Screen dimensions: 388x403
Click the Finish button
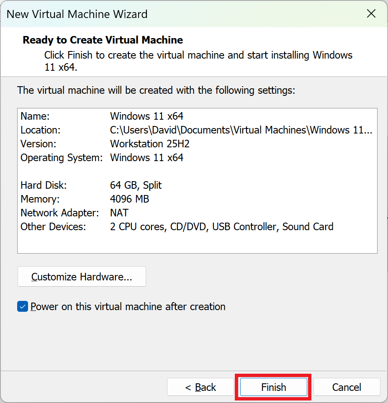point(274,387)
